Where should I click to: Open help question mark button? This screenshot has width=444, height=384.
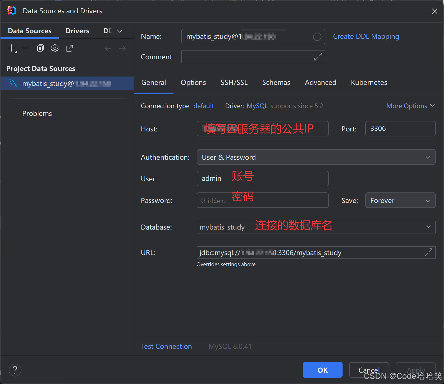[15, 370]
